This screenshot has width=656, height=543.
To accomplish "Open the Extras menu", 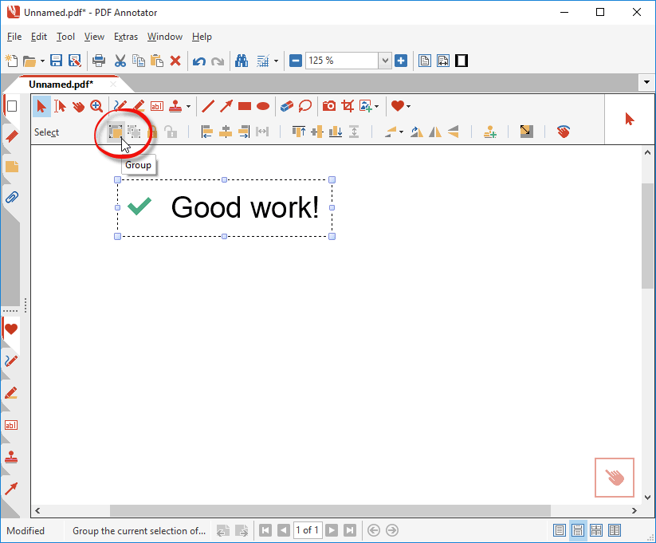I will point(125,37).
